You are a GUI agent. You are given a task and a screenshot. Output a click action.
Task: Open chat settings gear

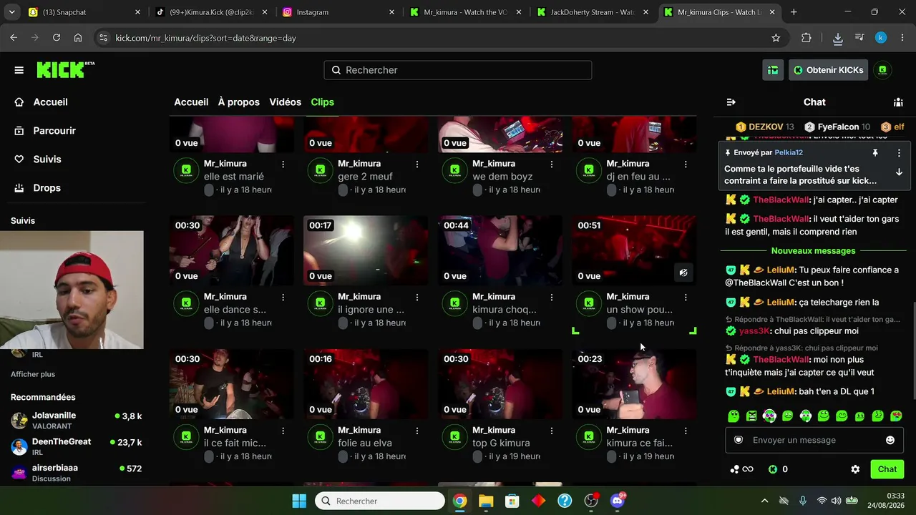(x=855, y=469)
